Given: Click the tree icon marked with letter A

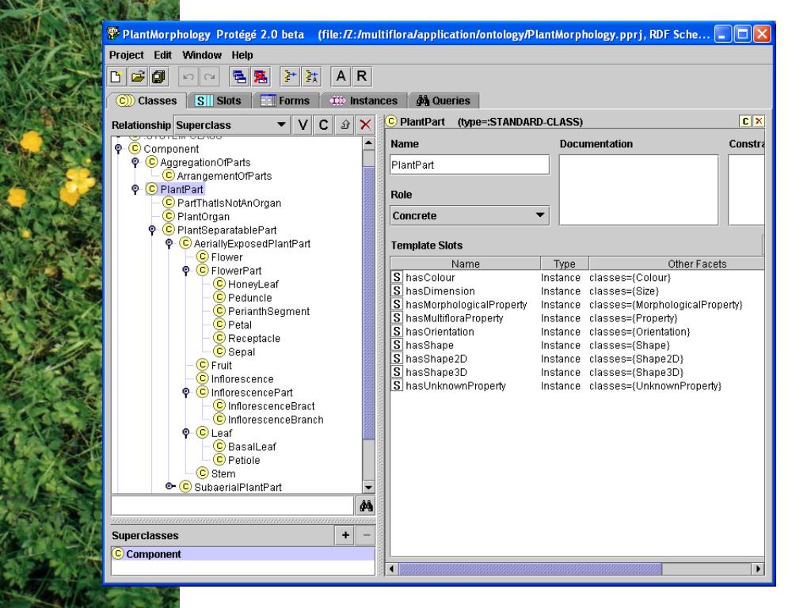Looking at the screenshot, I should tap(311, 77).
